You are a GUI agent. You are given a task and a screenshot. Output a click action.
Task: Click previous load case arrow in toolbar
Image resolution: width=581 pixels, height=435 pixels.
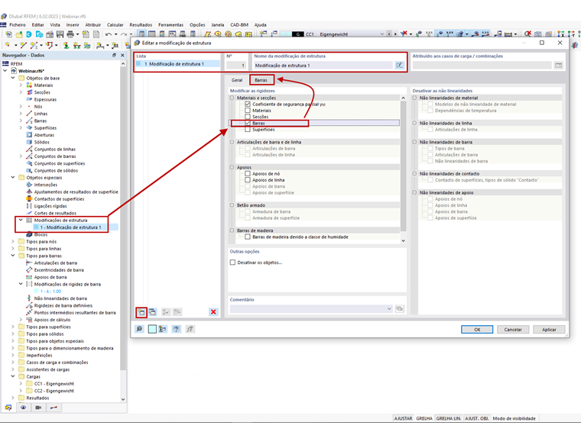click(389, 34)
